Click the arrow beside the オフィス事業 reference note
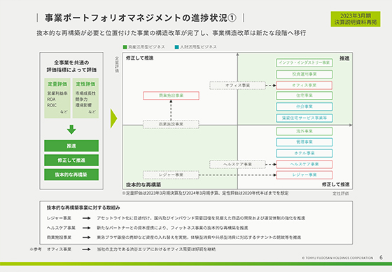The height and width of the screenshot is (272, 392). [x=87, y=249]
